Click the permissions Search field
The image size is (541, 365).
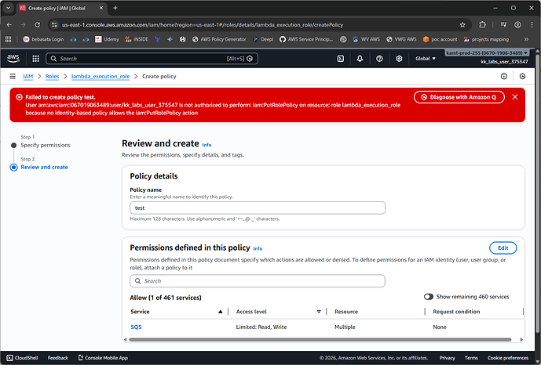click(x=258, y=281)
